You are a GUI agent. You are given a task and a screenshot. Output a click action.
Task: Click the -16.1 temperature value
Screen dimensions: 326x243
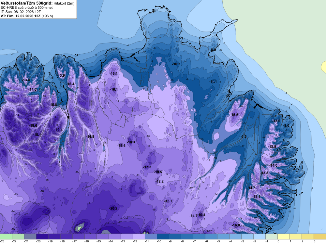click(x=114, y=89)
